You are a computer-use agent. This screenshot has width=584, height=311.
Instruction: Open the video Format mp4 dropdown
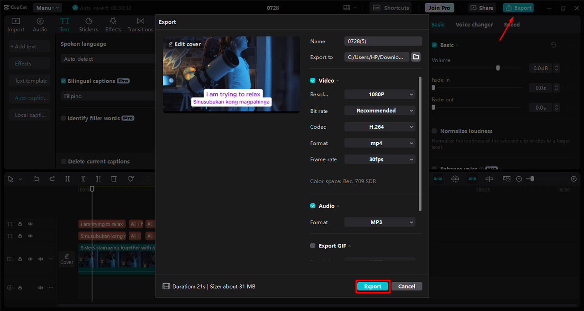click(x=380, y=143)
